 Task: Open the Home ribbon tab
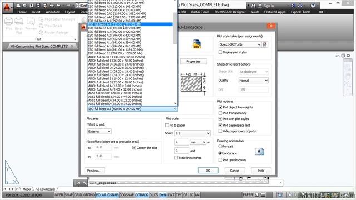pos(22,12)
